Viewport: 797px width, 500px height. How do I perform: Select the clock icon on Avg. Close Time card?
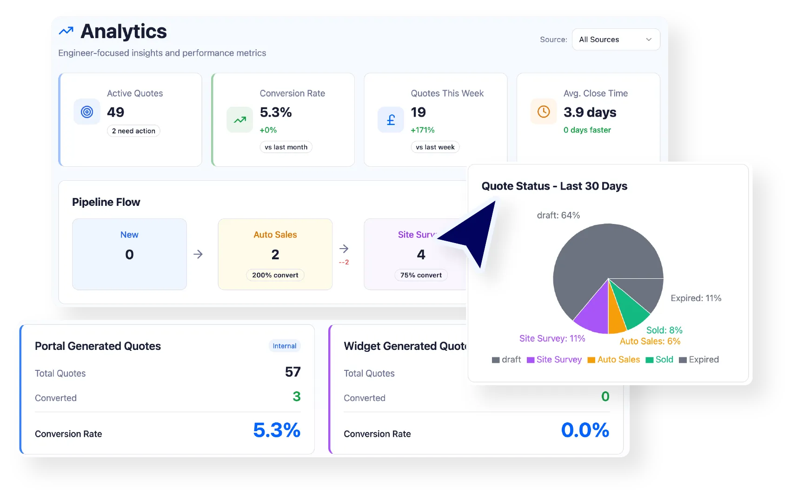coord(543,112)
